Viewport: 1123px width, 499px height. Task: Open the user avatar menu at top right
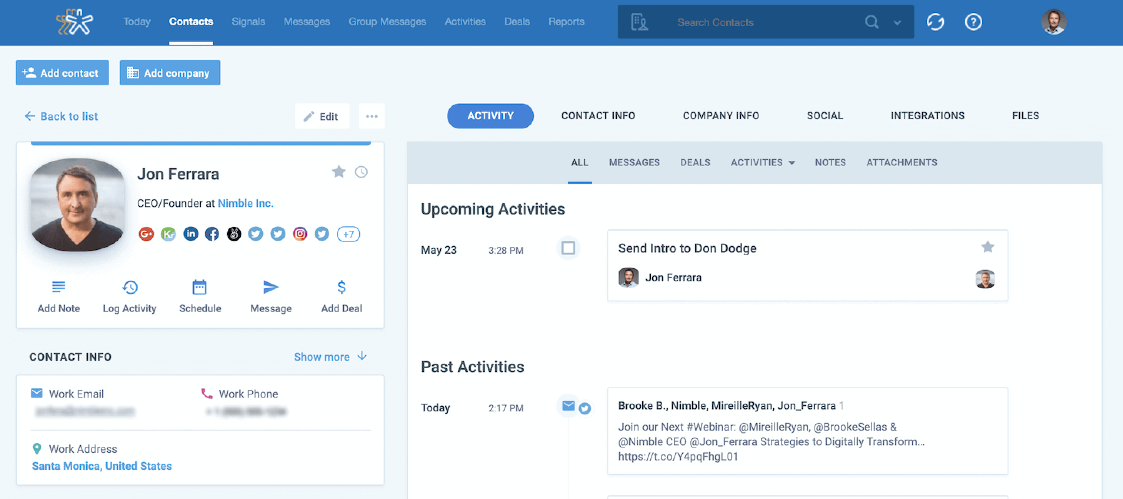pyautogui.click(x=1054, y=22)
